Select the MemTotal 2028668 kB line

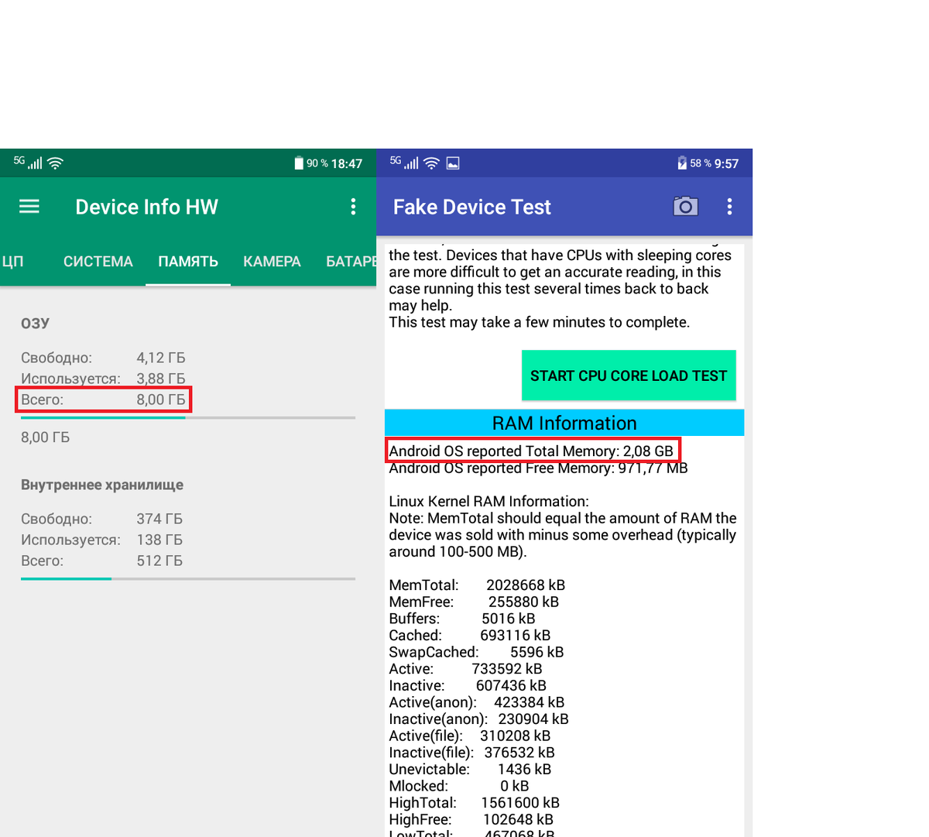477,585
